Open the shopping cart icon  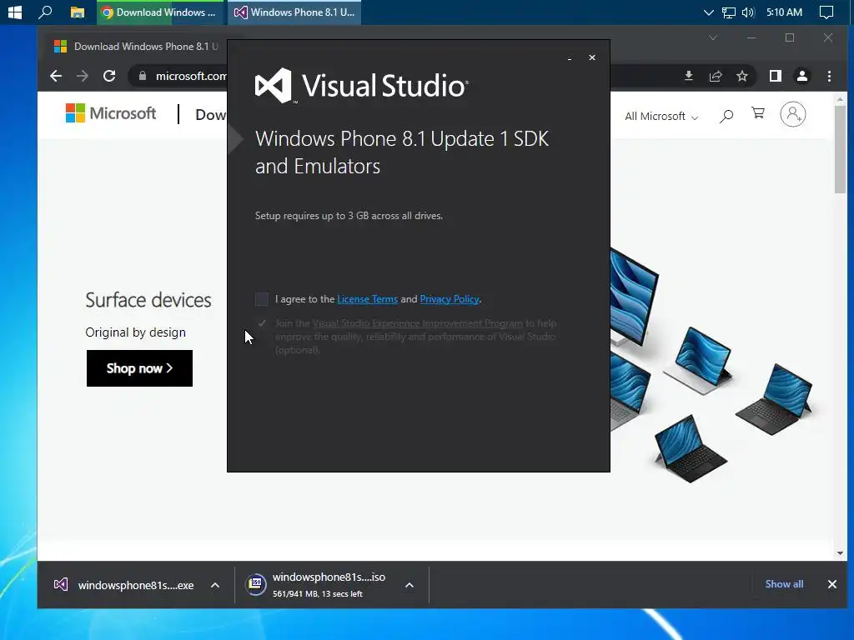757,113
